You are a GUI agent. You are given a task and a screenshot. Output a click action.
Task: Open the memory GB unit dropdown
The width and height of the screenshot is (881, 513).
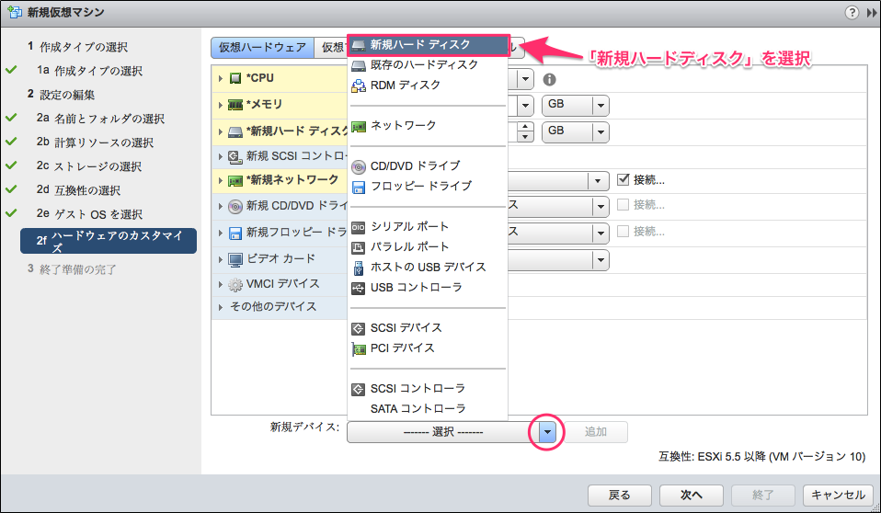pyautogui.click(x=576, y=105)
